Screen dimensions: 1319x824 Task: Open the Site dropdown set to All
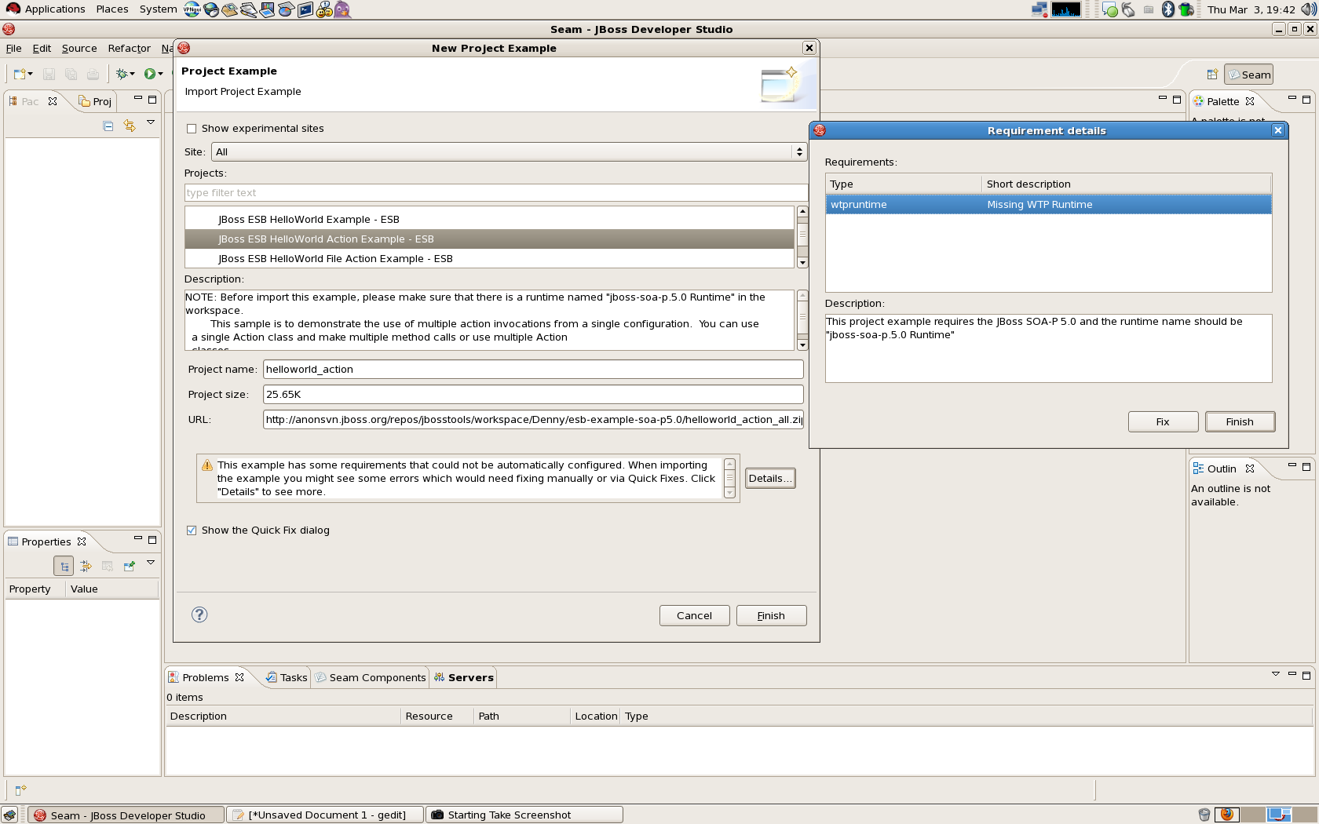tap(509, 151)
